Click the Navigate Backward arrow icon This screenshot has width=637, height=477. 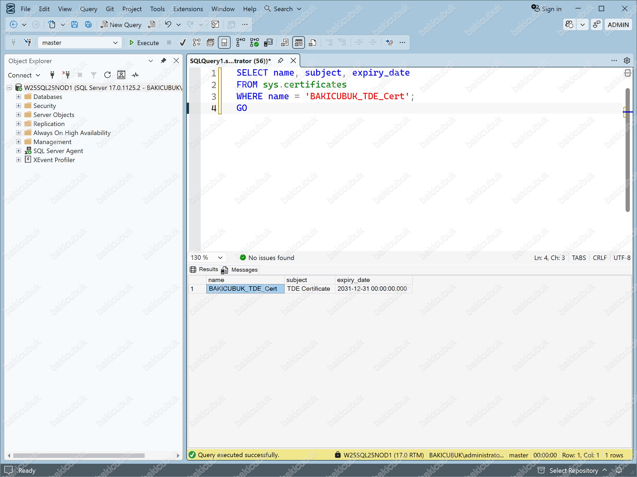point(14,24)
